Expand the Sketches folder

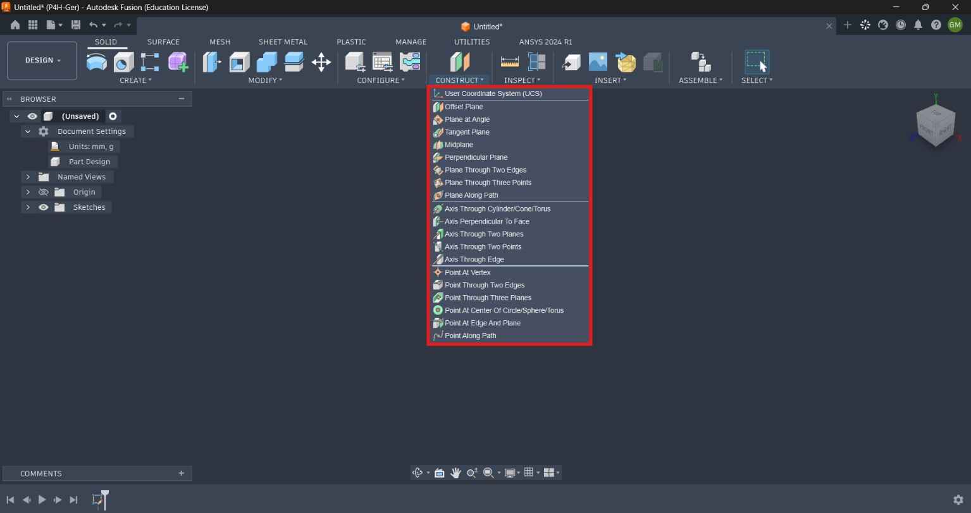(28, 207)
